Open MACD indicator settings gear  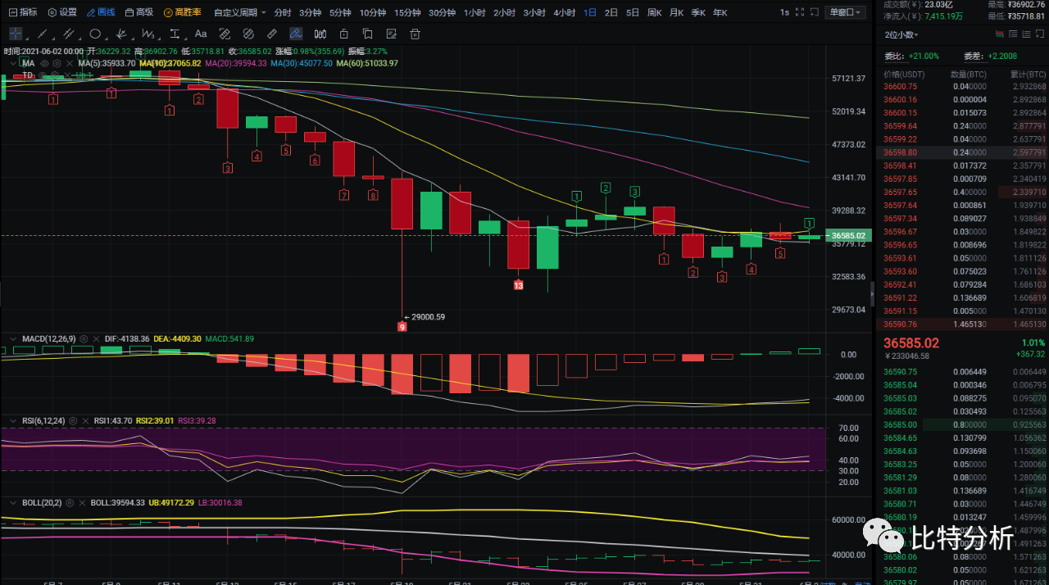tap(84, 338)
